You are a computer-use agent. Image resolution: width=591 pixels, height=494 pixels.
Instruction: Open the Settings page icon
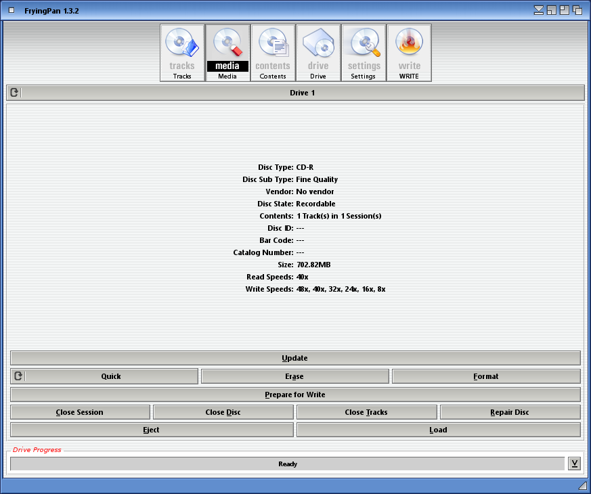click(x=364, y=53)
